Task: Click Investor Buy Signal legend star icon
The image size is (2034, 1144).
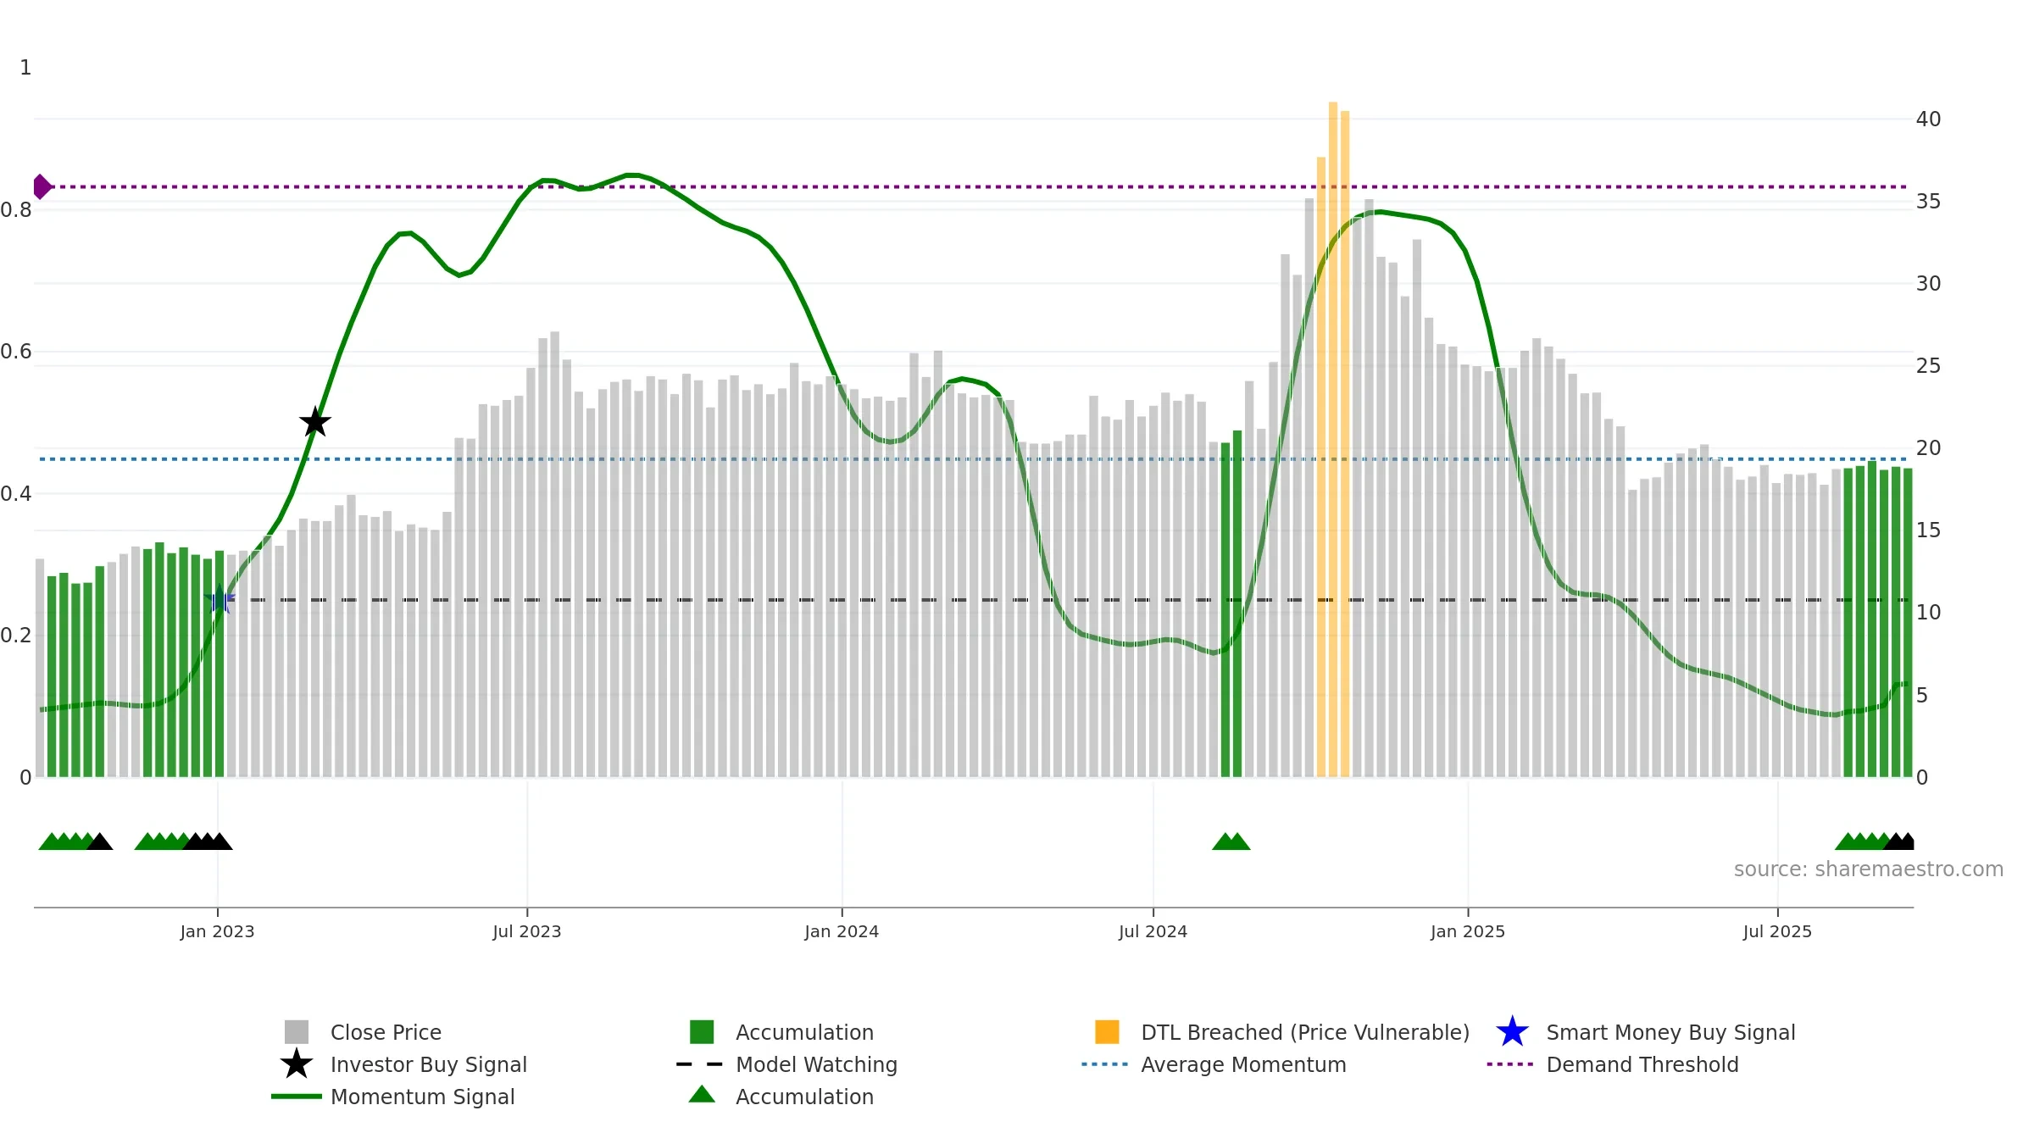Action: [297, 1063]
